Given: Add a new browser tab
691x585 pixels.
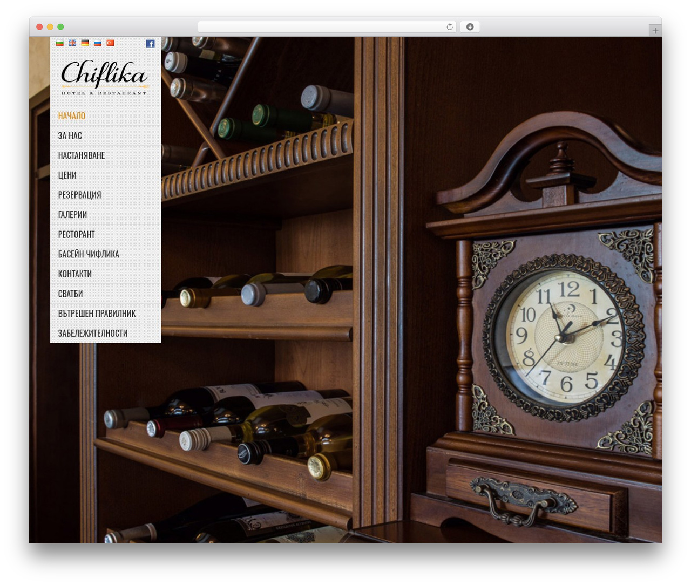Looking at the screenshot, I should 655,31.
